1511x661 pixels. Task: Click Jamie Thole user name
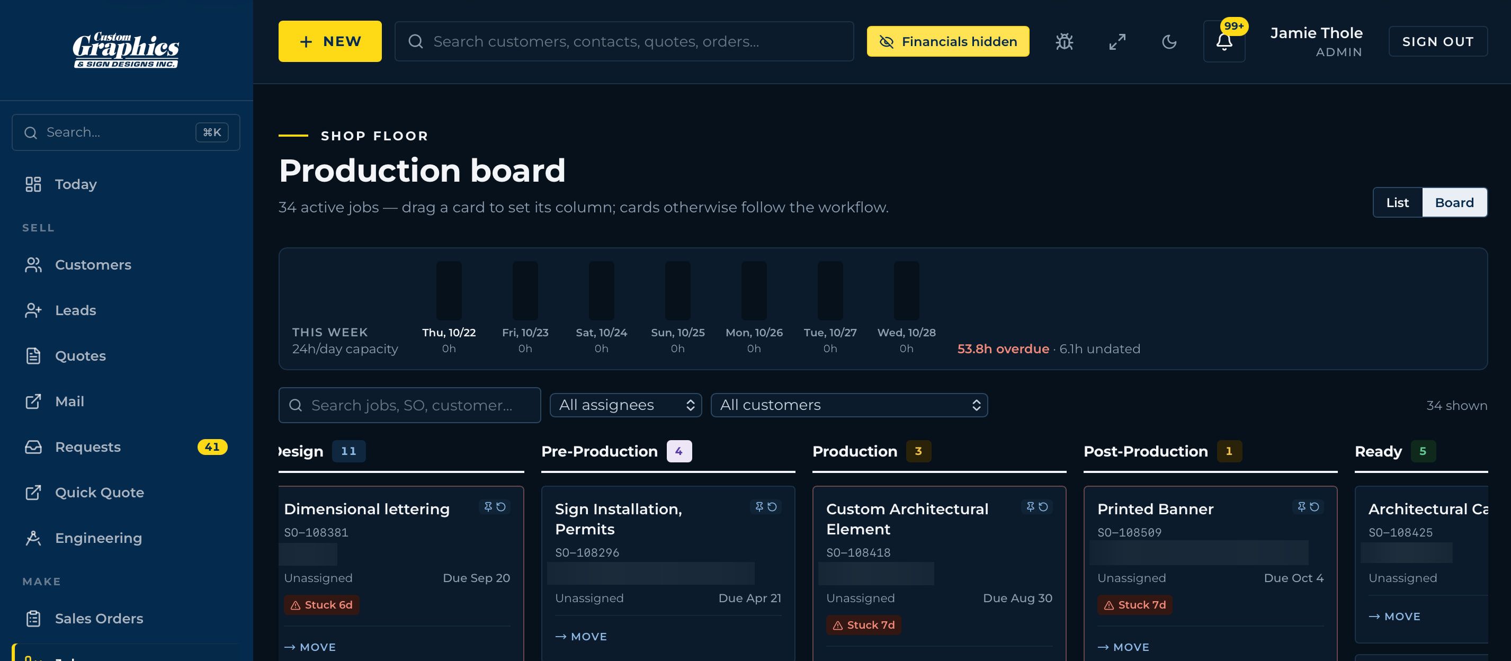click(1316, 33)
